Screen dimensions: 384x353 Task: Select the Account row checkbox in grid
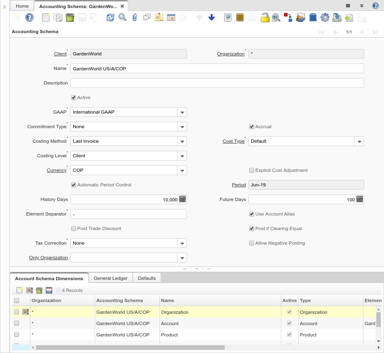(17, 323)
